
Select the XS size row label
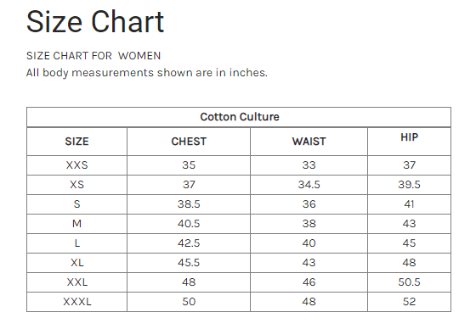pos(76,185)
